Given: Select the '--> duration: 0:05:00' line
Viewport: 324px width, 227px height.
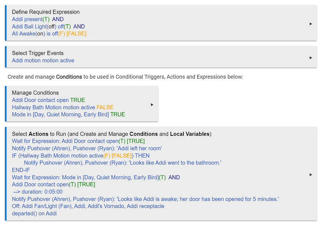Looking at the screenshot, I should pyautogui.click(x=38, y=192).
